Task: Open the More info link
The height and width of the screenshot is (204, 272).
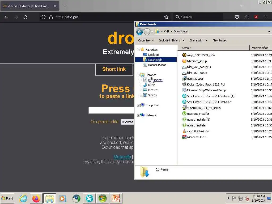Action: coord(122,157)
